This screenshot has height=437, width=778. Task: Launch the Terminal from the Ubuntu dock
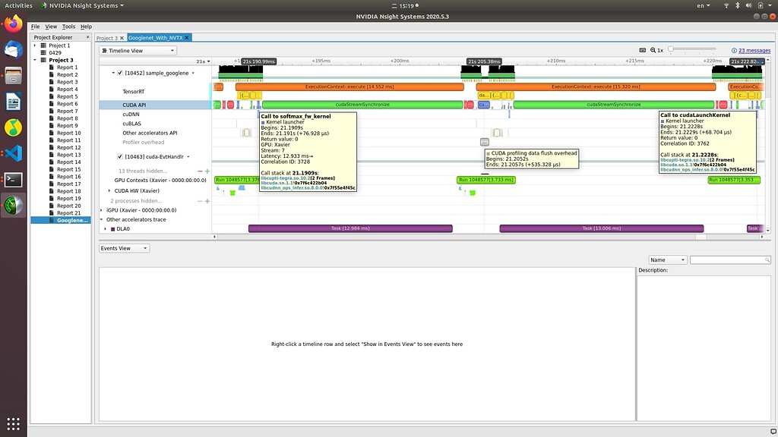[x=13, y=180]
